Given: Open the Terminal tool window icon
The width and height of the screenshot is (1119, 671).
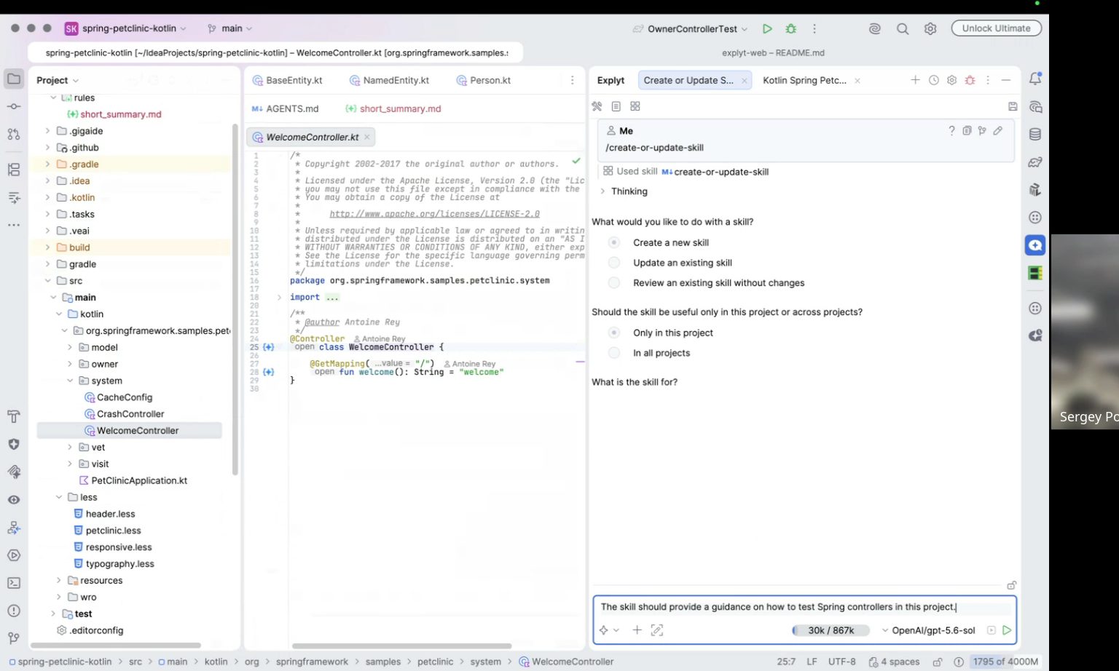Looking at the screenshot, I should click(14, 583).
